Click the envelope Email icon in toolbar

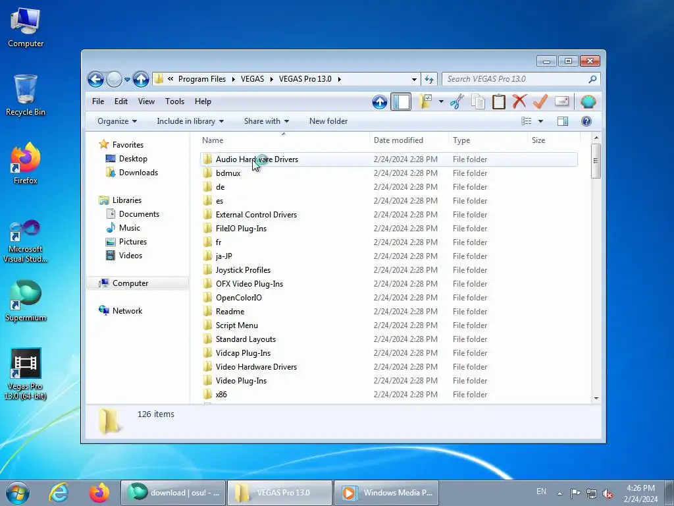(x=562, y=101)
